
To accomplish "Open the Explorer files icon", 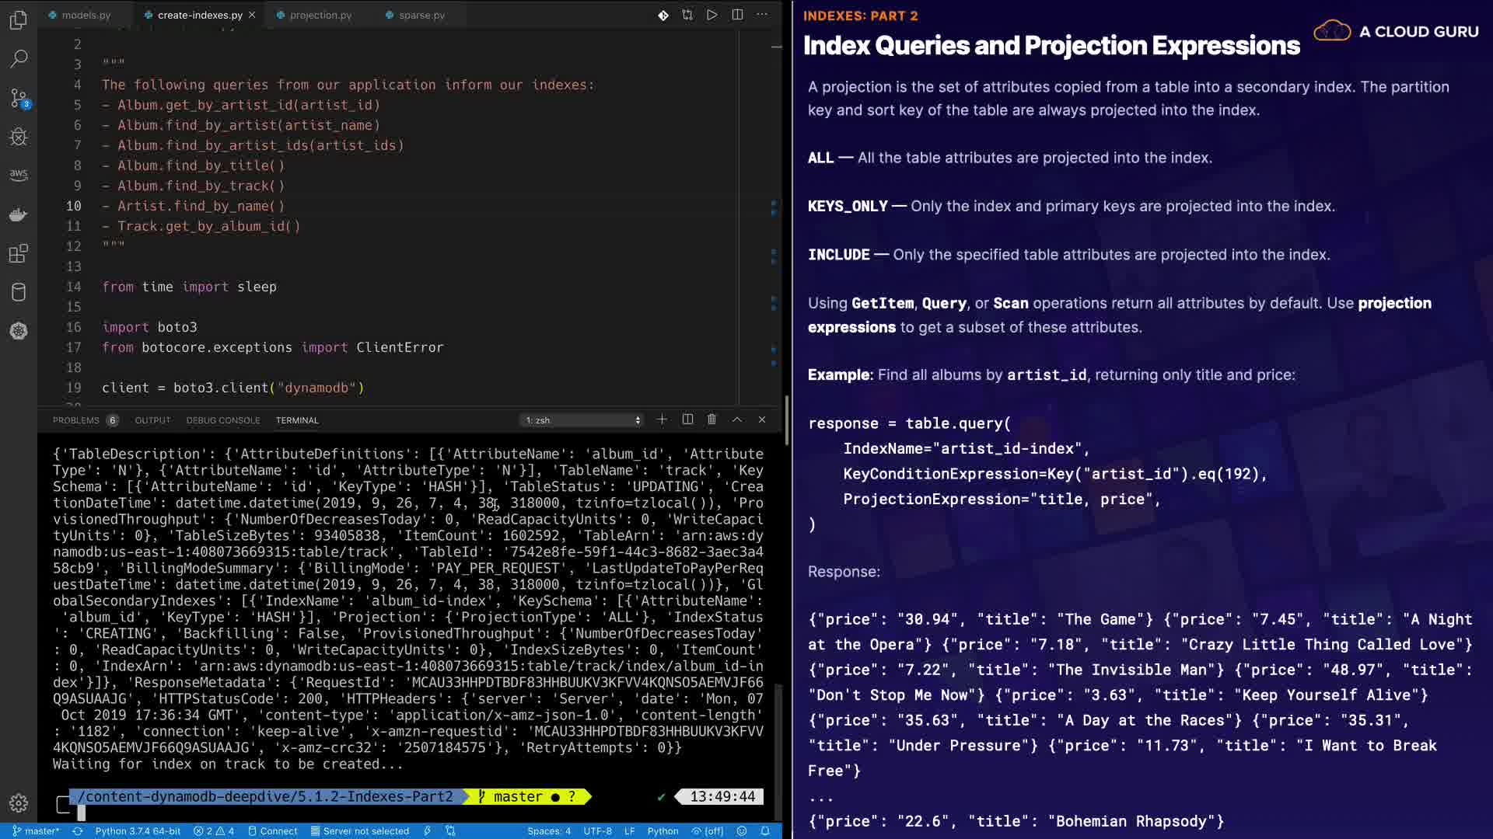I will [19, 20].
